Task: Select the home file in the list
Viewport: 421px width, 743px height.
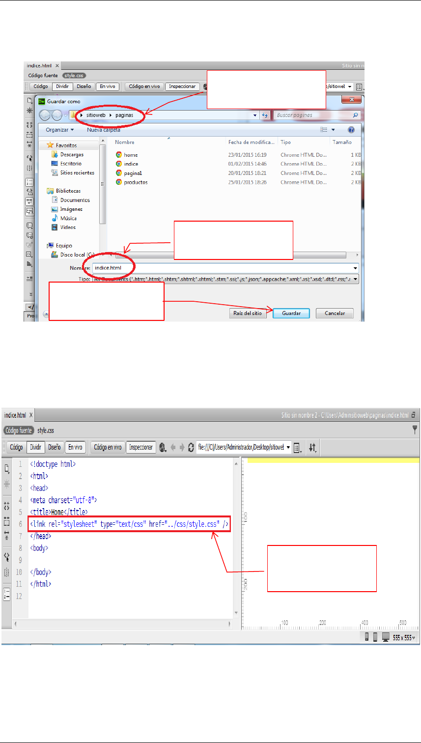Action: coord(131,155)
